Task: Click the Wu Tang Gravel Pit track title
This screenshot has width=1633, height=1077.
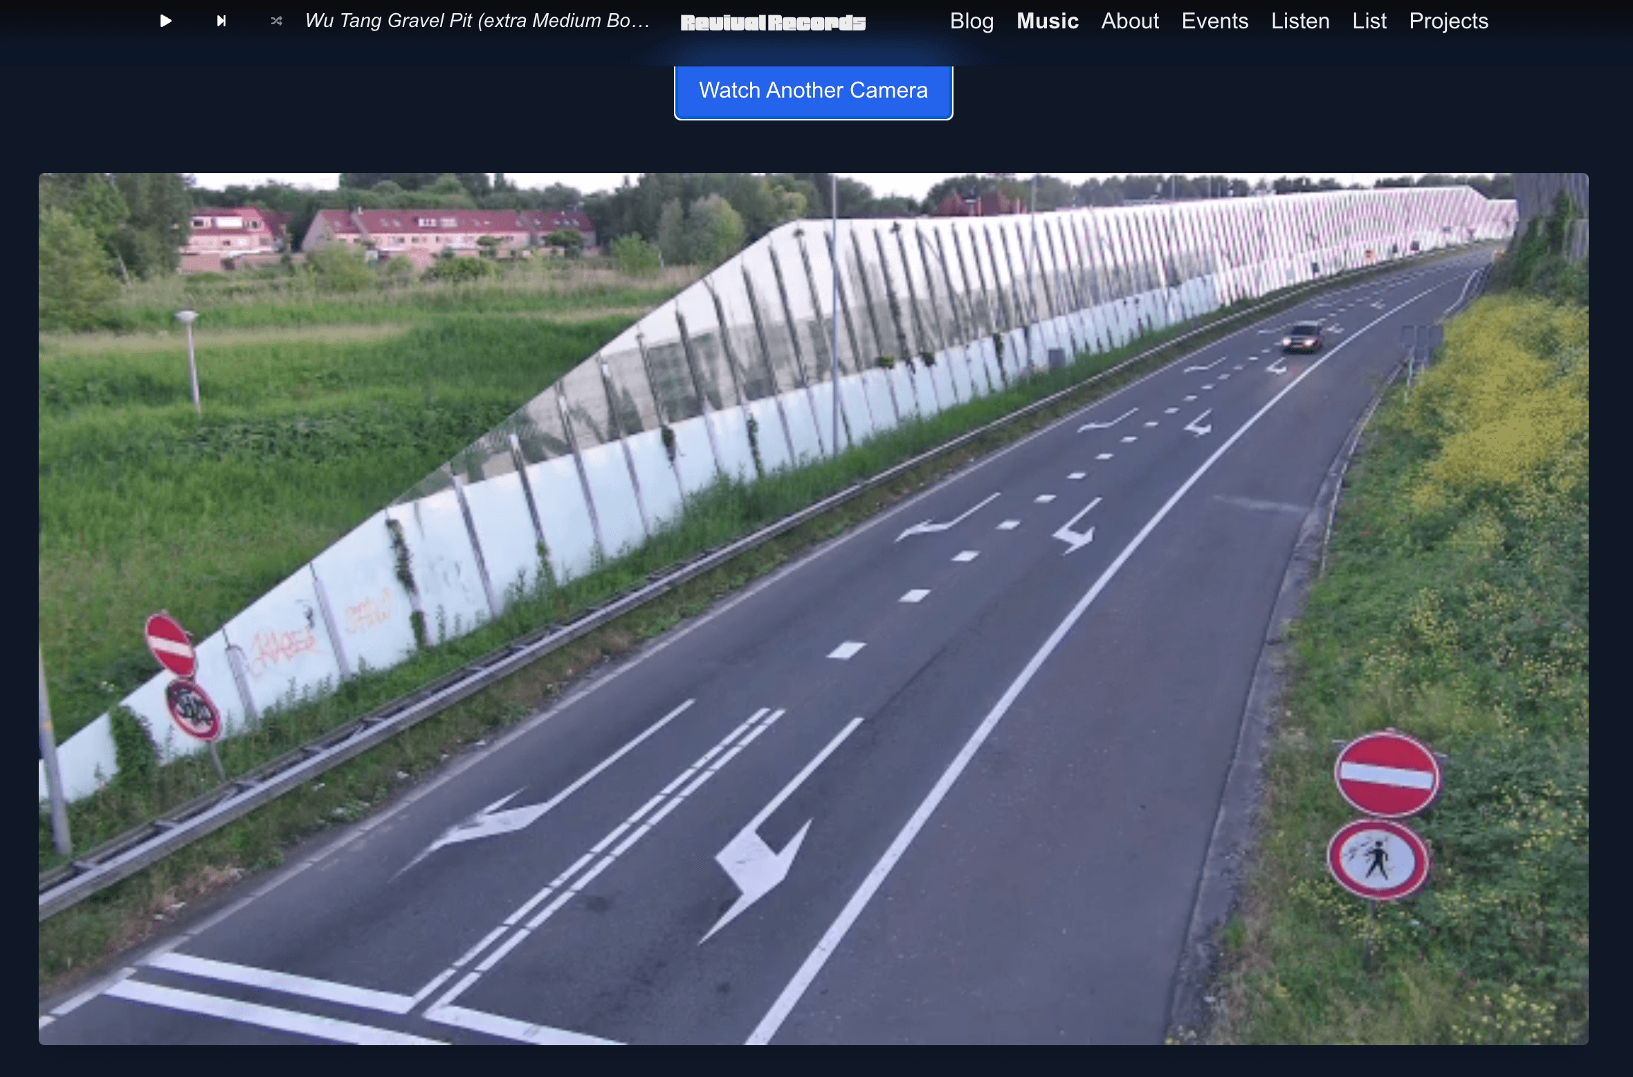Action: coord(477,21)
